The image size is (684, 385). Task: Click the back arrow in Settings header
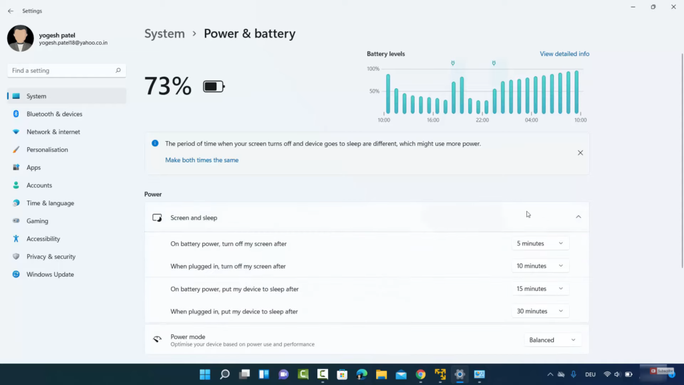(x=10, y=11)
